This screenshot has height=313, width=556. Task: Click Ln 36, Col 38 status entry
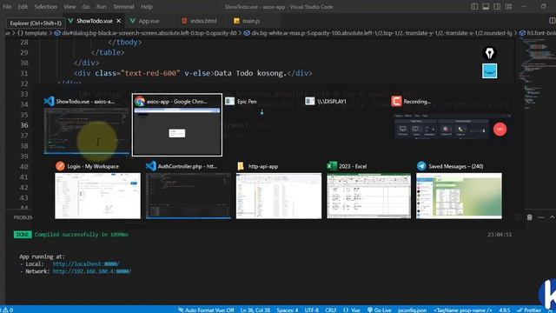click(x=255, y=310)
